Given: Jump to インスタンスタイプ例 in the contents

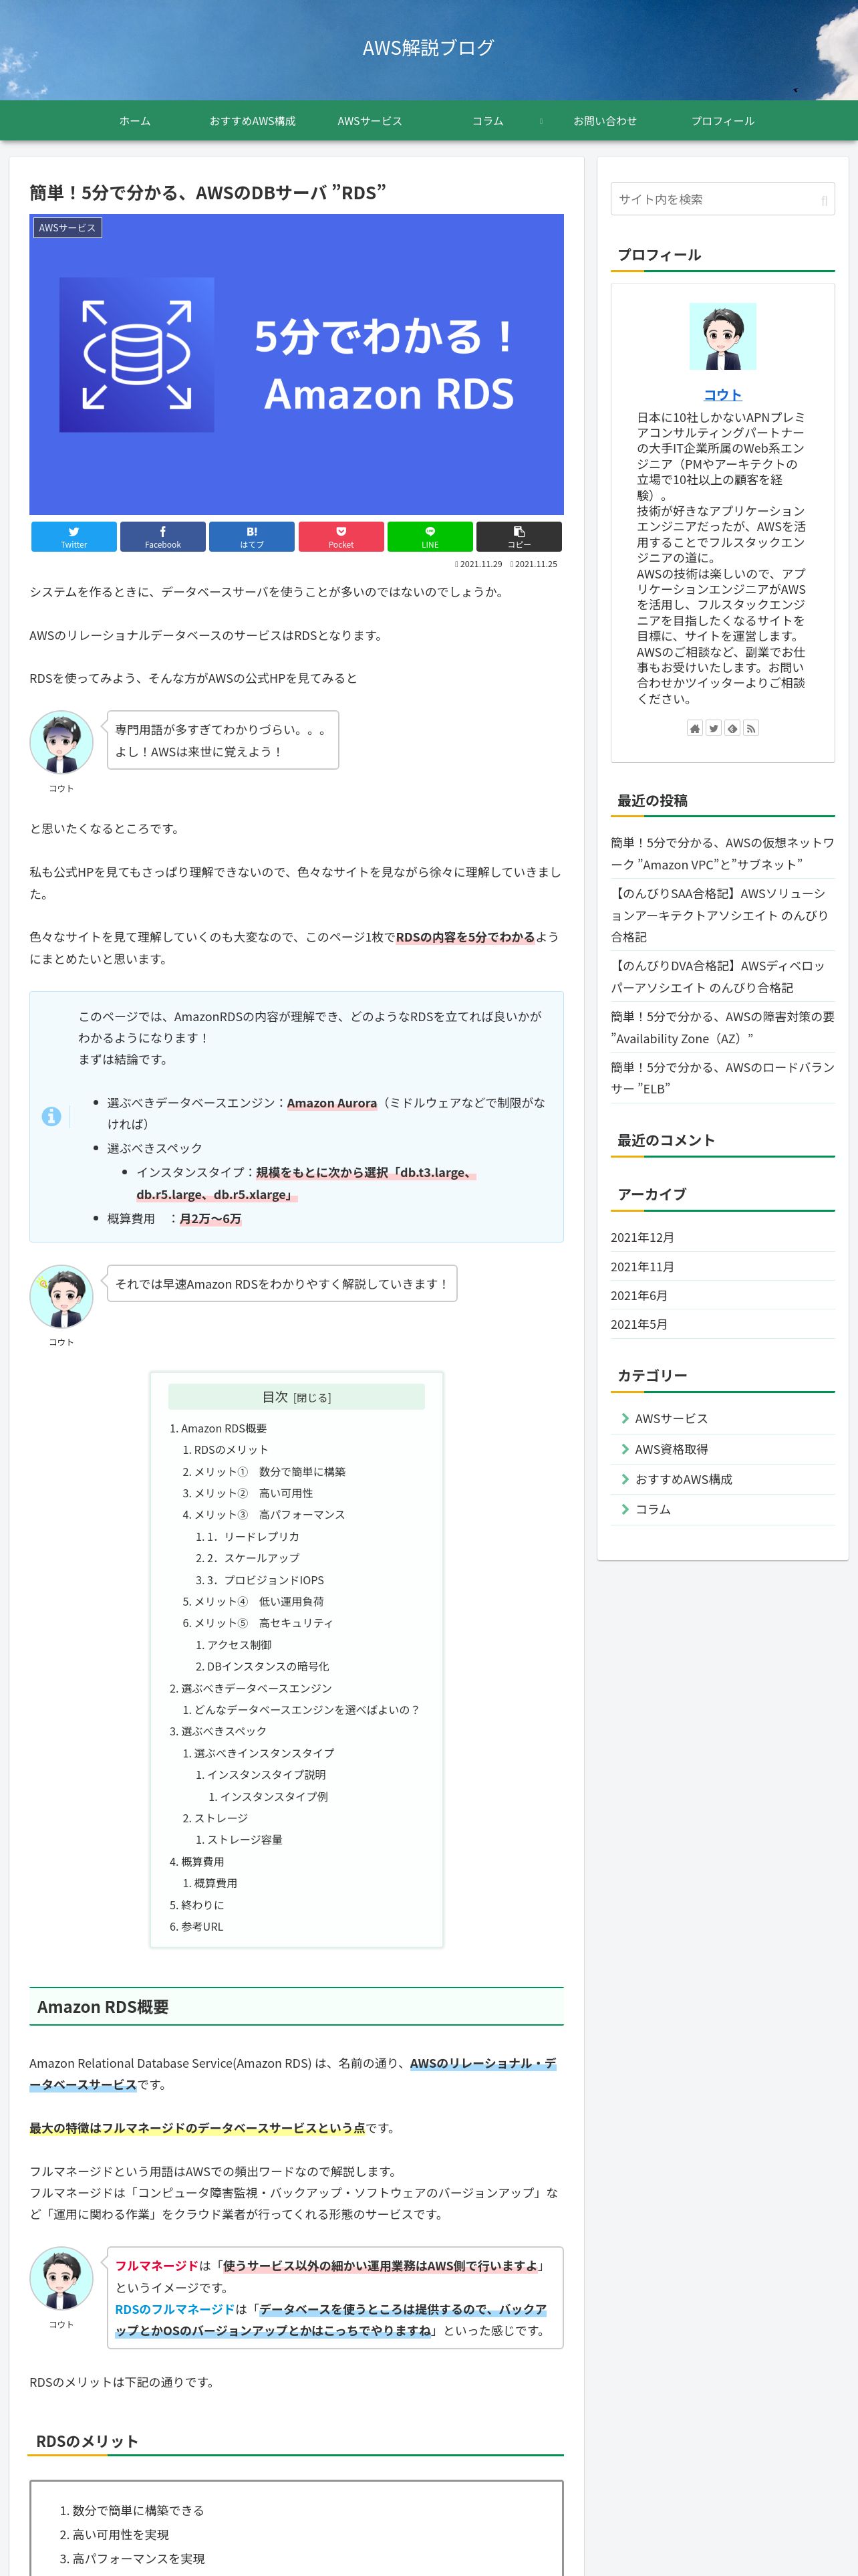Looking at the screenshot, I should 274,1797.
